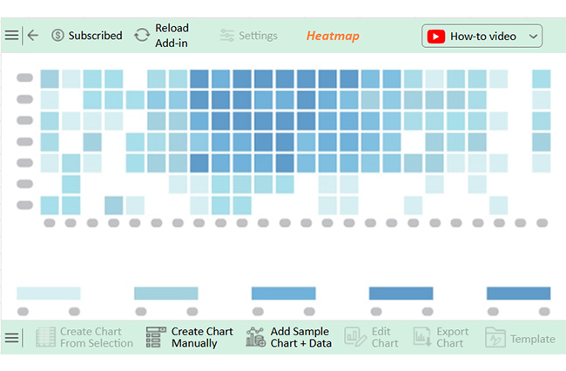The height and width of the screenshot is (371, 566).
Task: Click the YouTube play icon
Action: coord(436,37)
